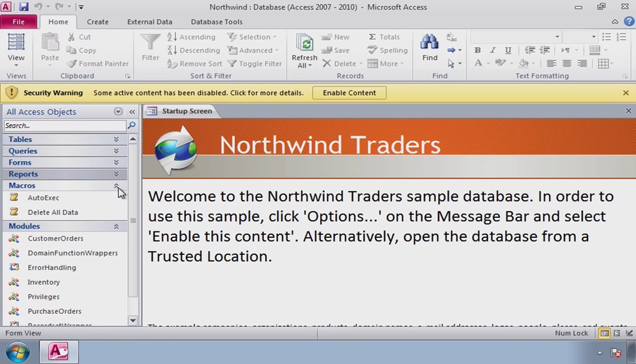This screenshot has width=636, height=364.
Task: Expand the Tables group
Action: tap(116, 139)
